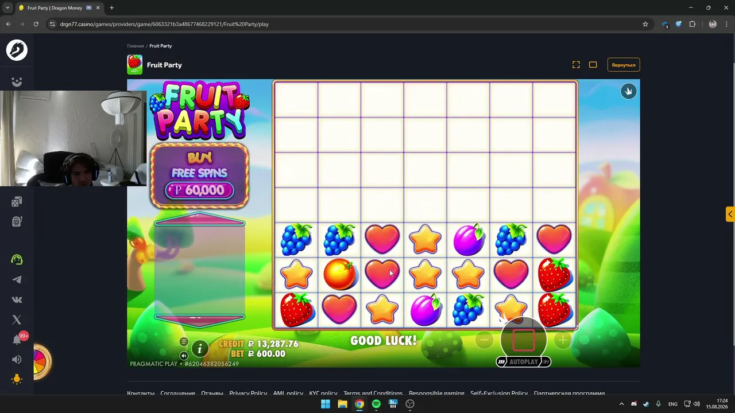Stop the spin with red square button

(x=523, y=340)
